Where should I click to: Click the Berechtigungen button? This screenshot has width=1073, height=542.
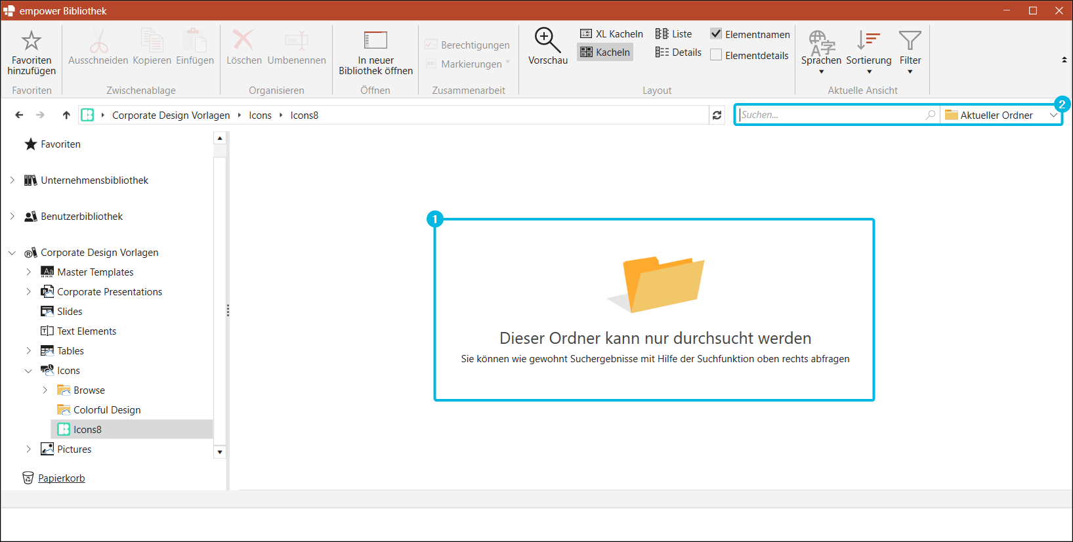467,45
